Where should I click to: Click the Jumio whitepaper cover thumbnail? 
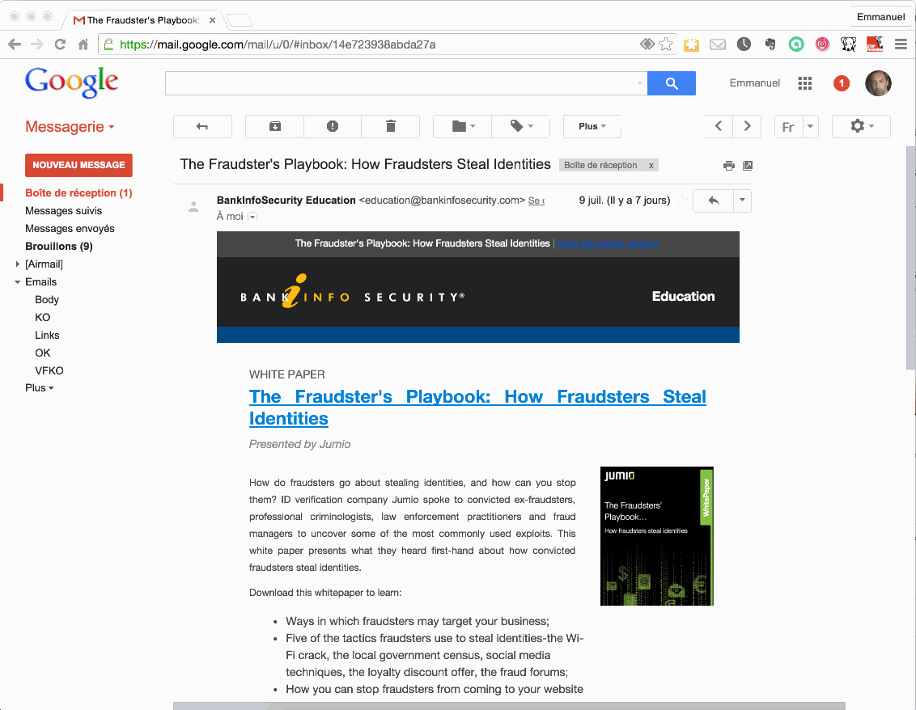click(656, 536)
